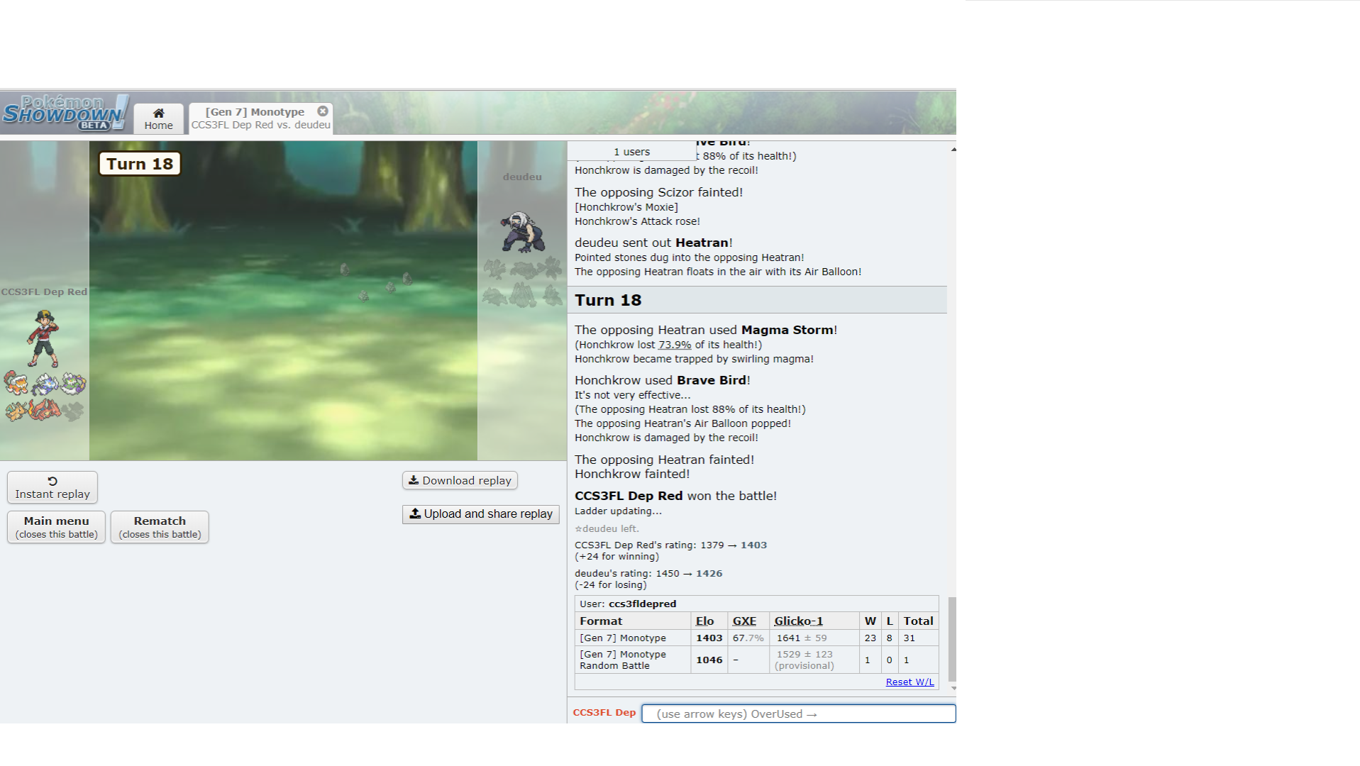1360x766 pixels.
Task: Click the 1403 Elo value in Monotype row
Action: click(709, 638)
